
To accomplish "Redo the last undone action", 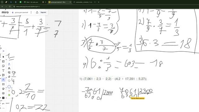I will (3, 108).
